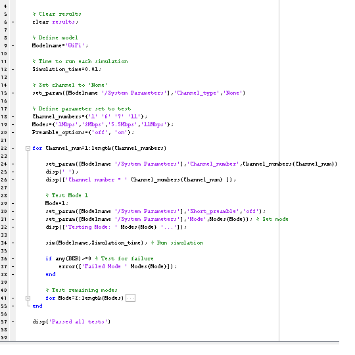Collapse the for Channel_num loop fold marker
Screen dimensions: 355x355
[x=28, y=149]
